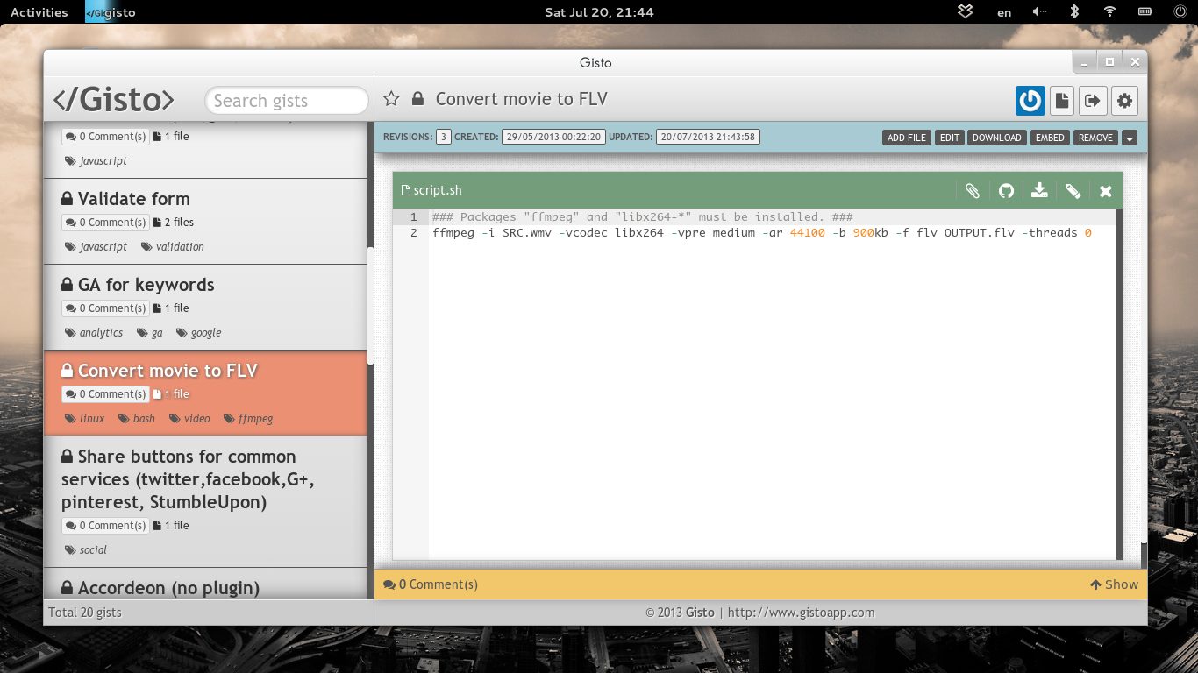Expand the dropdown arrow beside REMOVE
1198x673 pixels.
[x=1130, y=138]
